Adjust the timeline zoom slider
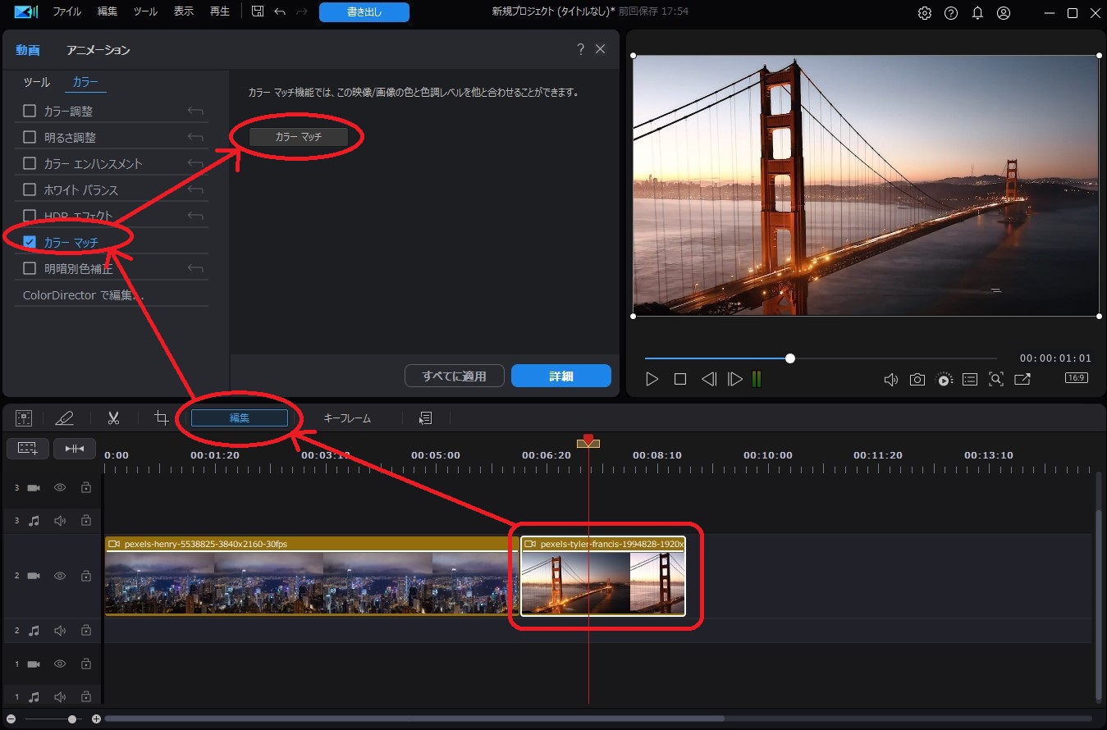Screen dimensions: 1107x730 click(72, 719)
